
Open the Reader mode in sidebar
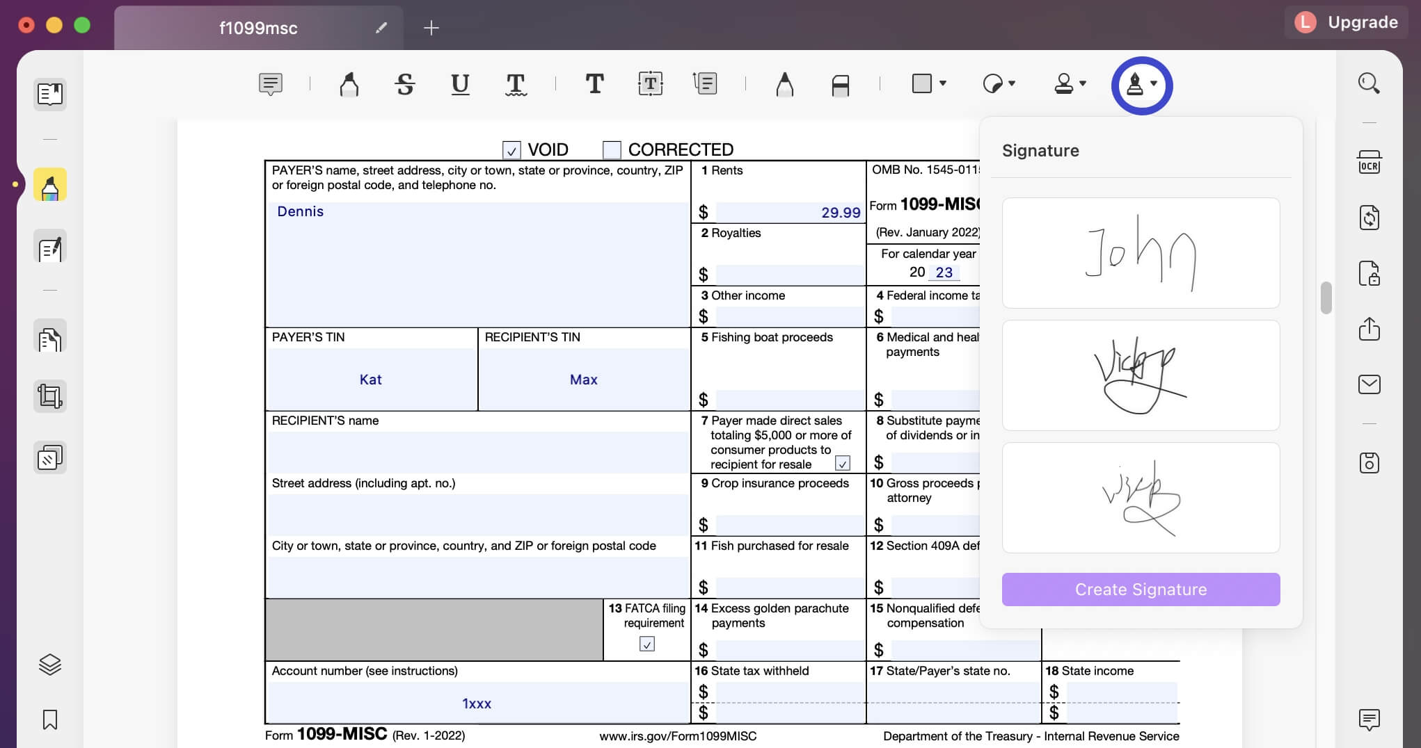click(x=50, y=94)
